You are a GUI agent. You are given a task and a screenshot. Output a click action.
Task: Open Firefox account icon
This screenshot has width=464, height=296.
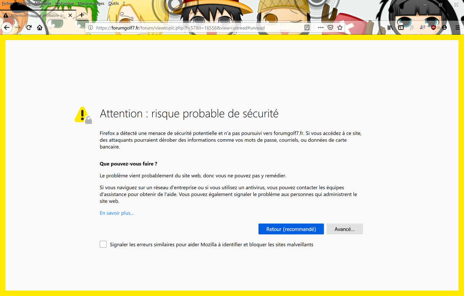pos(444,28)
